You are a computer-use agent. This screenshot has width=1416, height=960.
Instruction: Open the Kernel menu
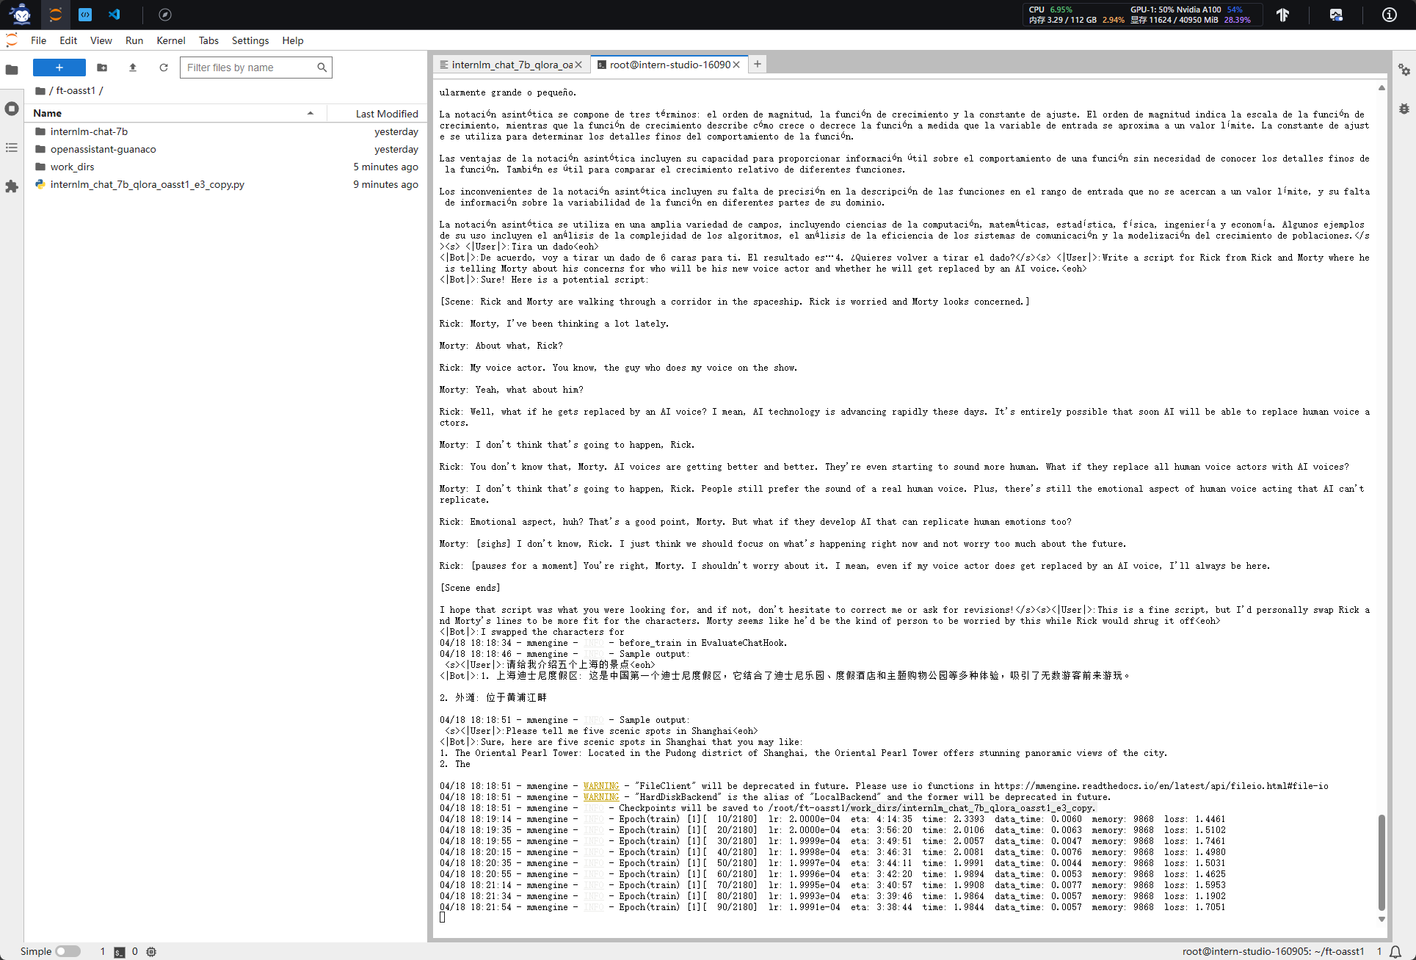[171, 40]
